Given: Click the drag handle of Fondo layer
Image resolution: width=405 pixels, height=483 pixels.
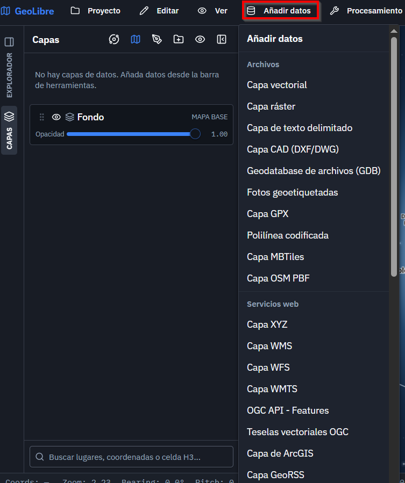Looking at the screenshot, I should [x=41, y=117].
